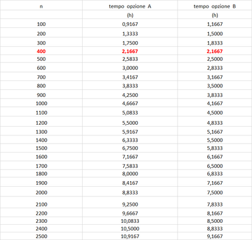Select 3,8333 in the row for 900
The image size is (252, 240).
click(x=215, y=95)
